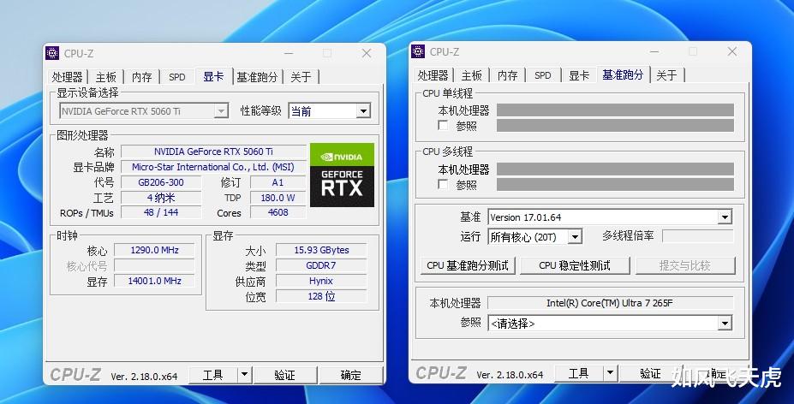
Task: Switch to 主板 tab in left window
Action: [x=106, y=77]
